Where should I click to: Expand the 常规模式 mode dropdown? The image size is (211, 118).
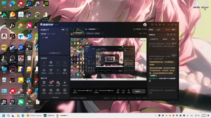pyautogui.click(x=45, y=30)
